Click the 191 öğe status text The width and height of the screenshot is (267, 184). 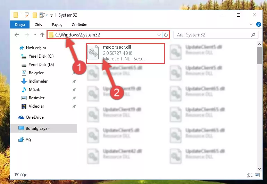click(21, 175)
